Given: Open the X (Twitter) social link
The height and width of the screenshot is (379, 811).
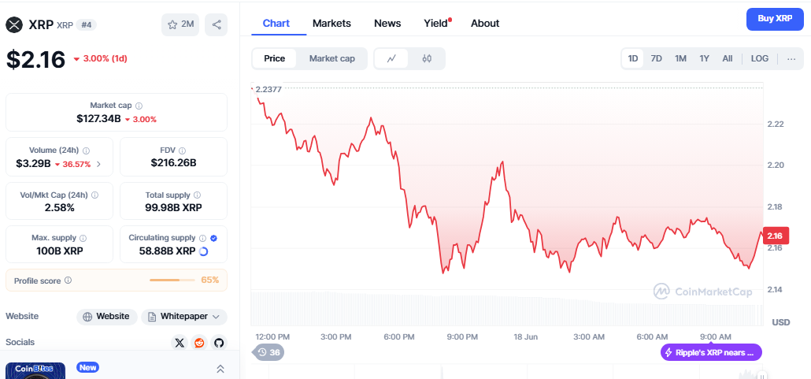Looking at the screenshot, I should pos(180,343).
